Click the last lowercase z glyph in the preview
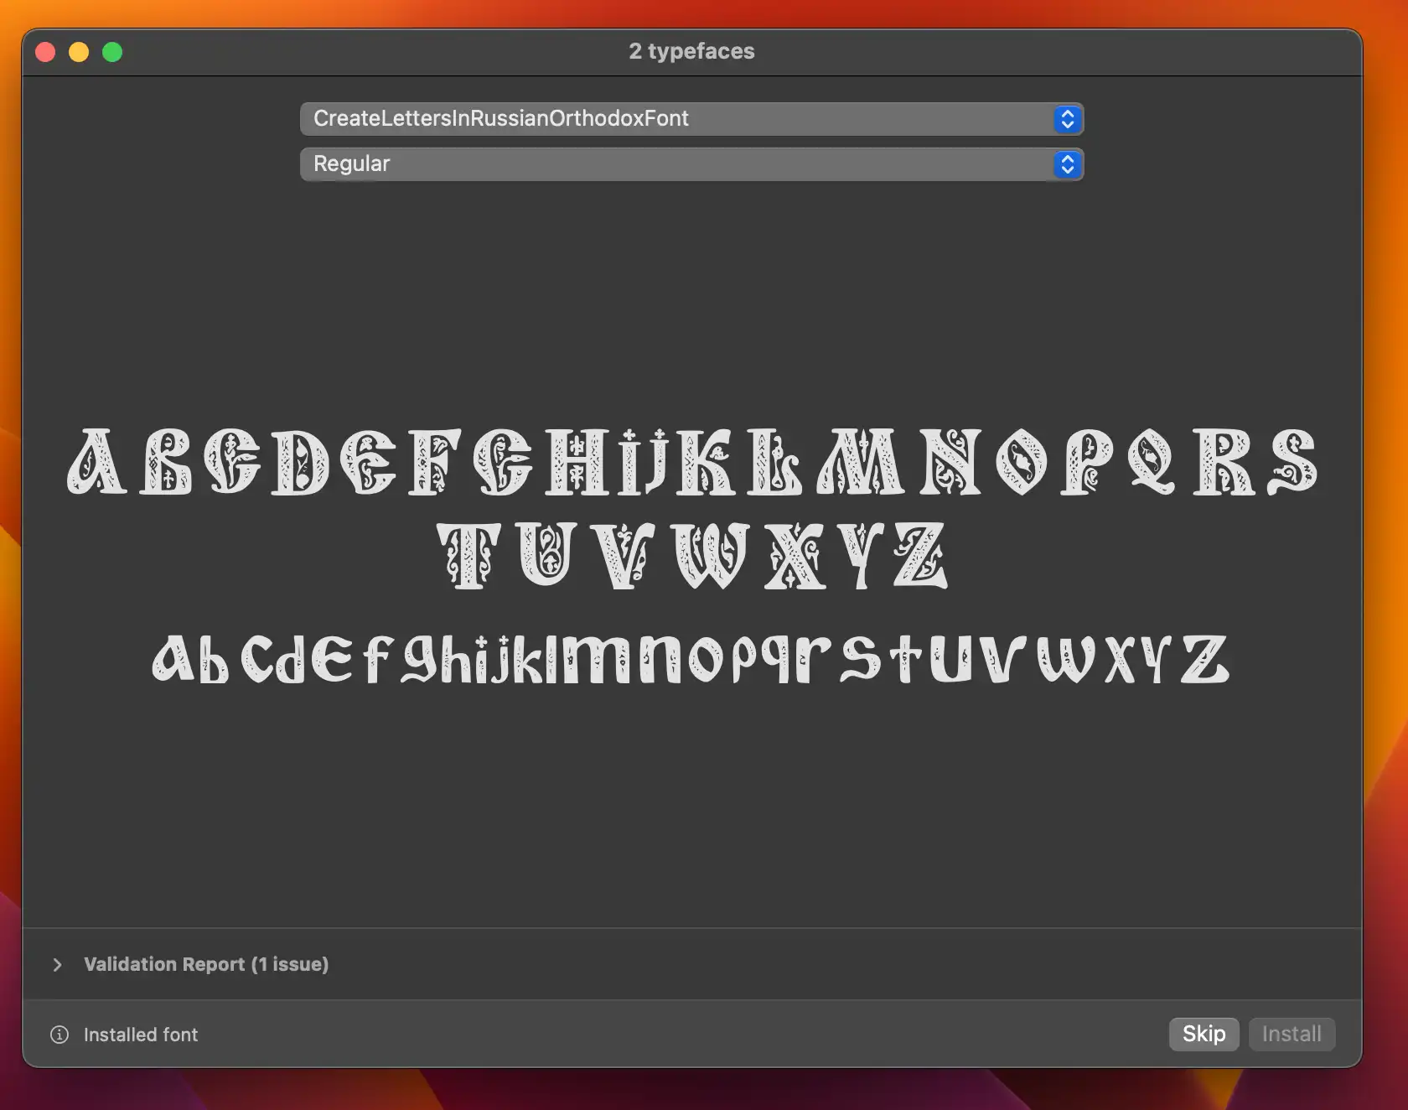Screen dimensions: 1408x1110 tap(1204, 660)
